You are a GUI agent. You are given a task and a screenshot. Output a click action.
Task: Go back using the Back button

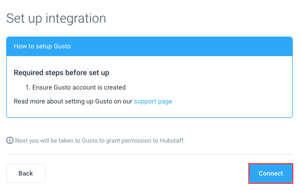pyautogui.click(x=26, y=173)
